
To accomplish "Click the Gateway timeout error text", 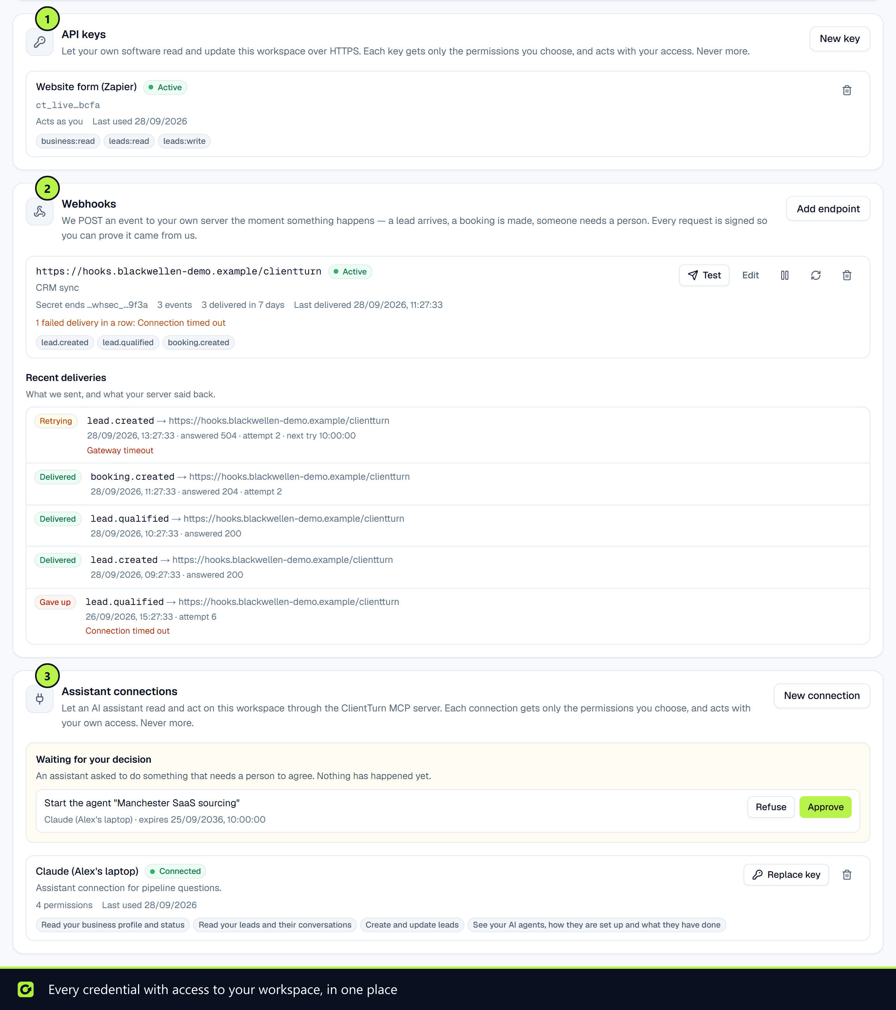I will click(120, 450).
